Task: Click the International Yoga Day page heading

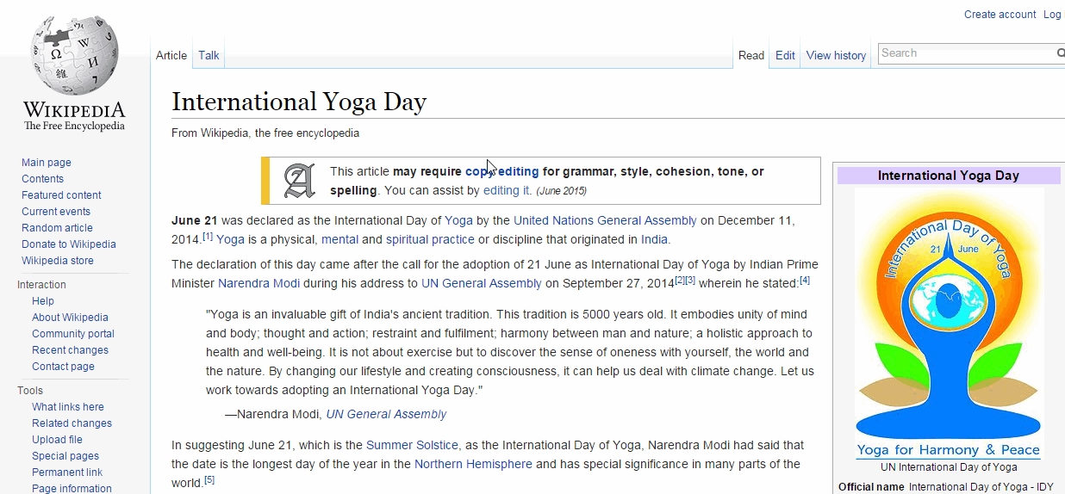Action: coord(299,102)
